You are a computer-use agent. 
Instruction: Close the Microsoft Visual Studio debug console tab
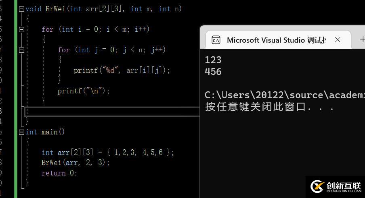(338, 40)
